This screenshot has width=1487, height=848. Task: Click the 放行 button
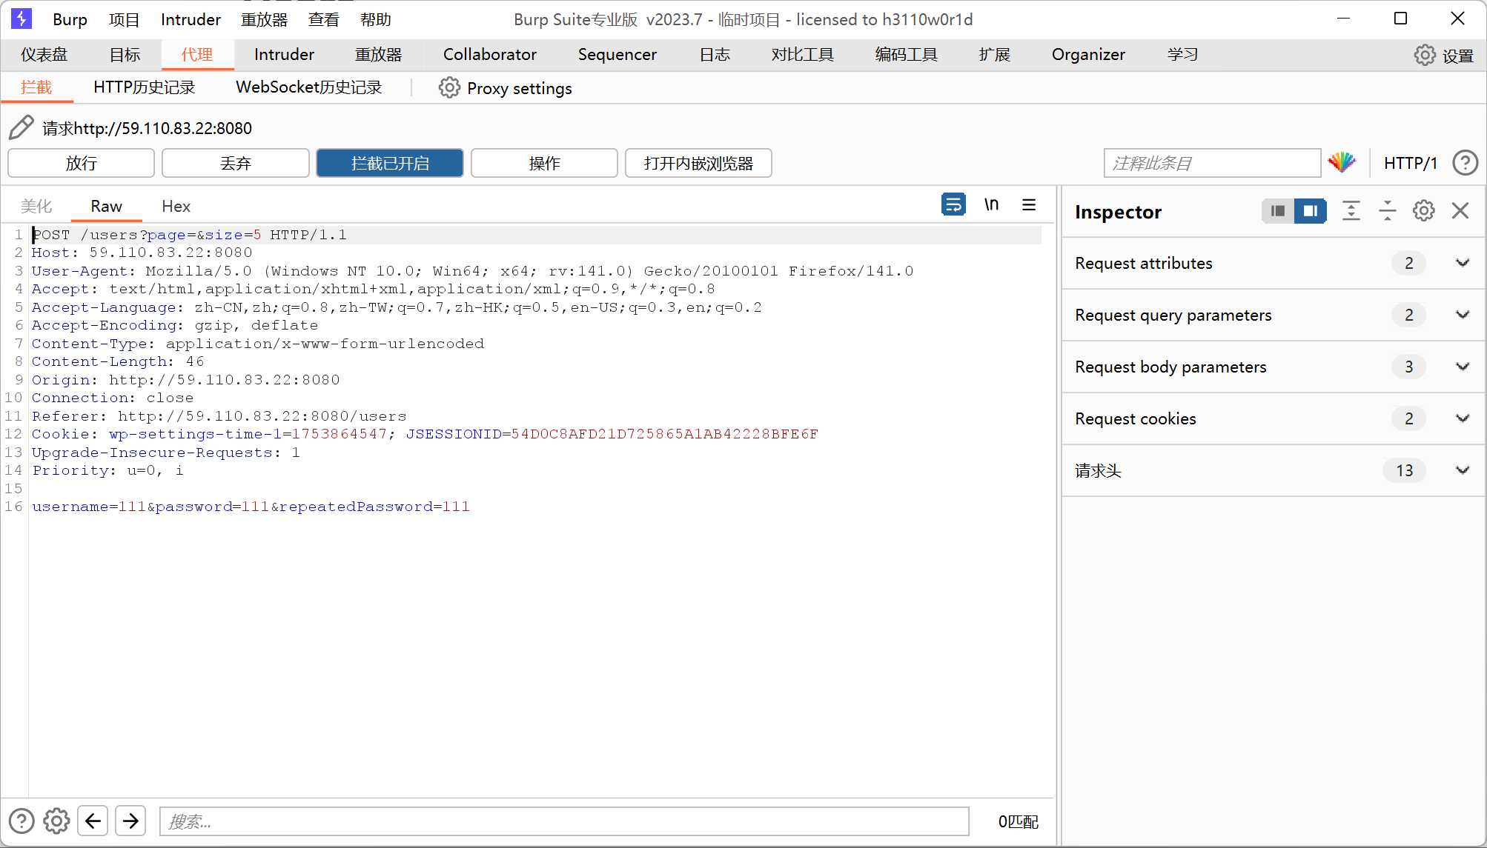(81, 163)
